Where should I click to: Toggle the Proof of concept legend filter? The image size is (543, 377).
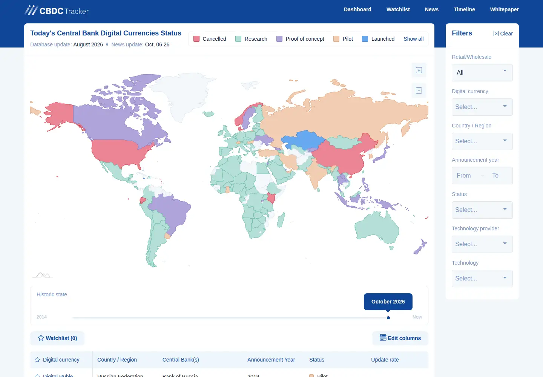pos(300,39)
